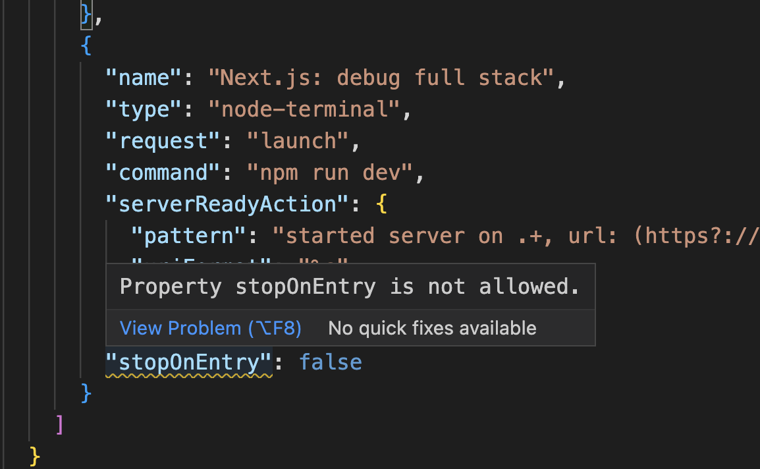Screen dimensions: 760x469
Task: Click the View Problem link in hover
Action: click(x=210, y=328)
